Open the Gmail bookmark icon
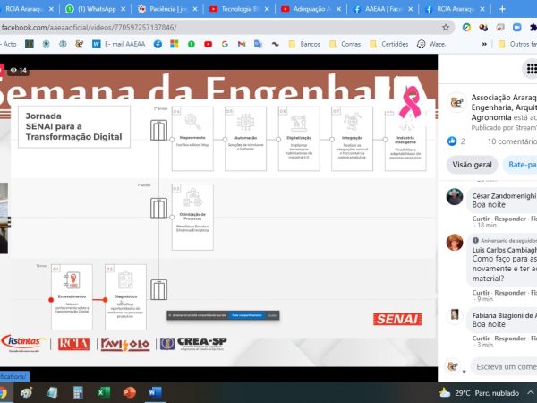Viewport: 537px width, 403px height. 242,44
